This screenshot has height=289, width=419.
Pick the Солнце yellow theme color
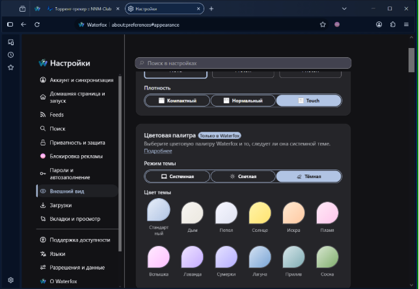coord(260,212)
